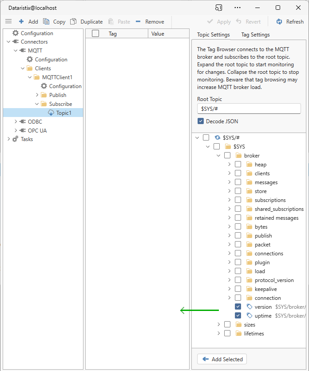
Task: Click the Duplicate toolbar icon
Action: click(73, 21)
